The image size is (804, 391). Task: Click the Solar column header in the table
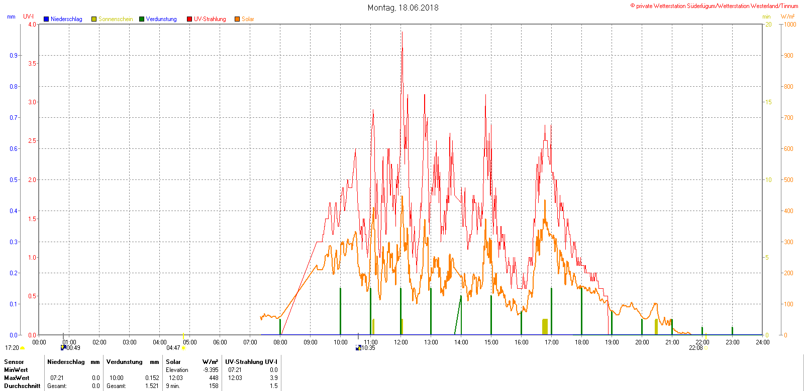tap(173, 362)
